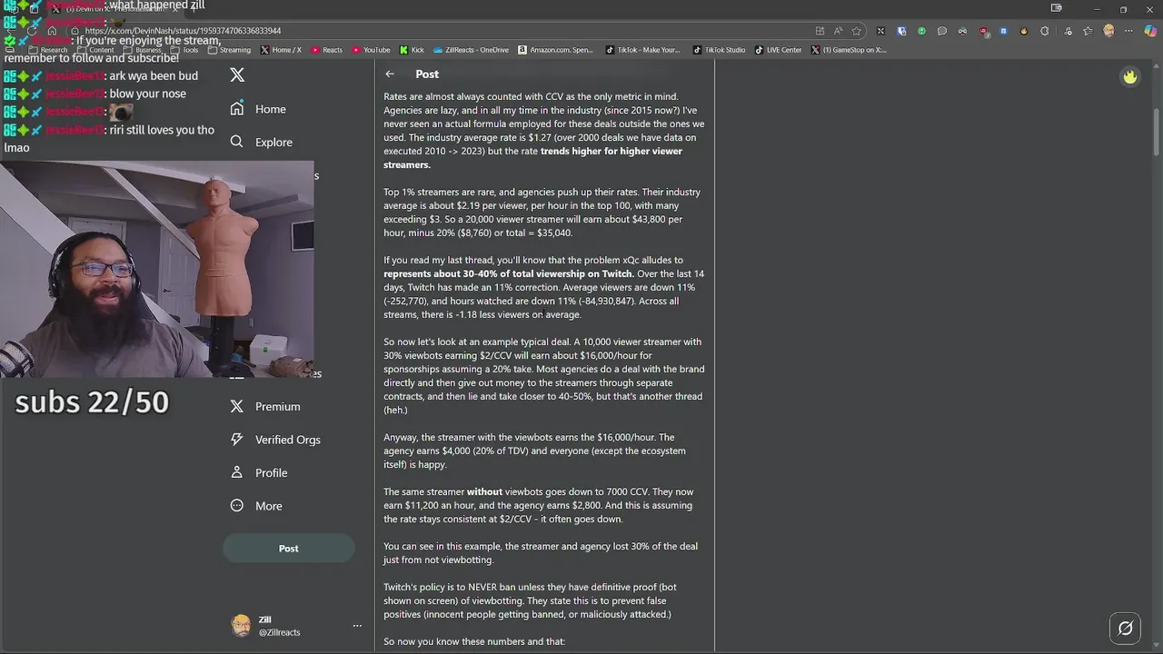The height and width of the screenshot is (654, 1163).
Task: Open the browser extensions puzzle icon
Action: 1044,31
